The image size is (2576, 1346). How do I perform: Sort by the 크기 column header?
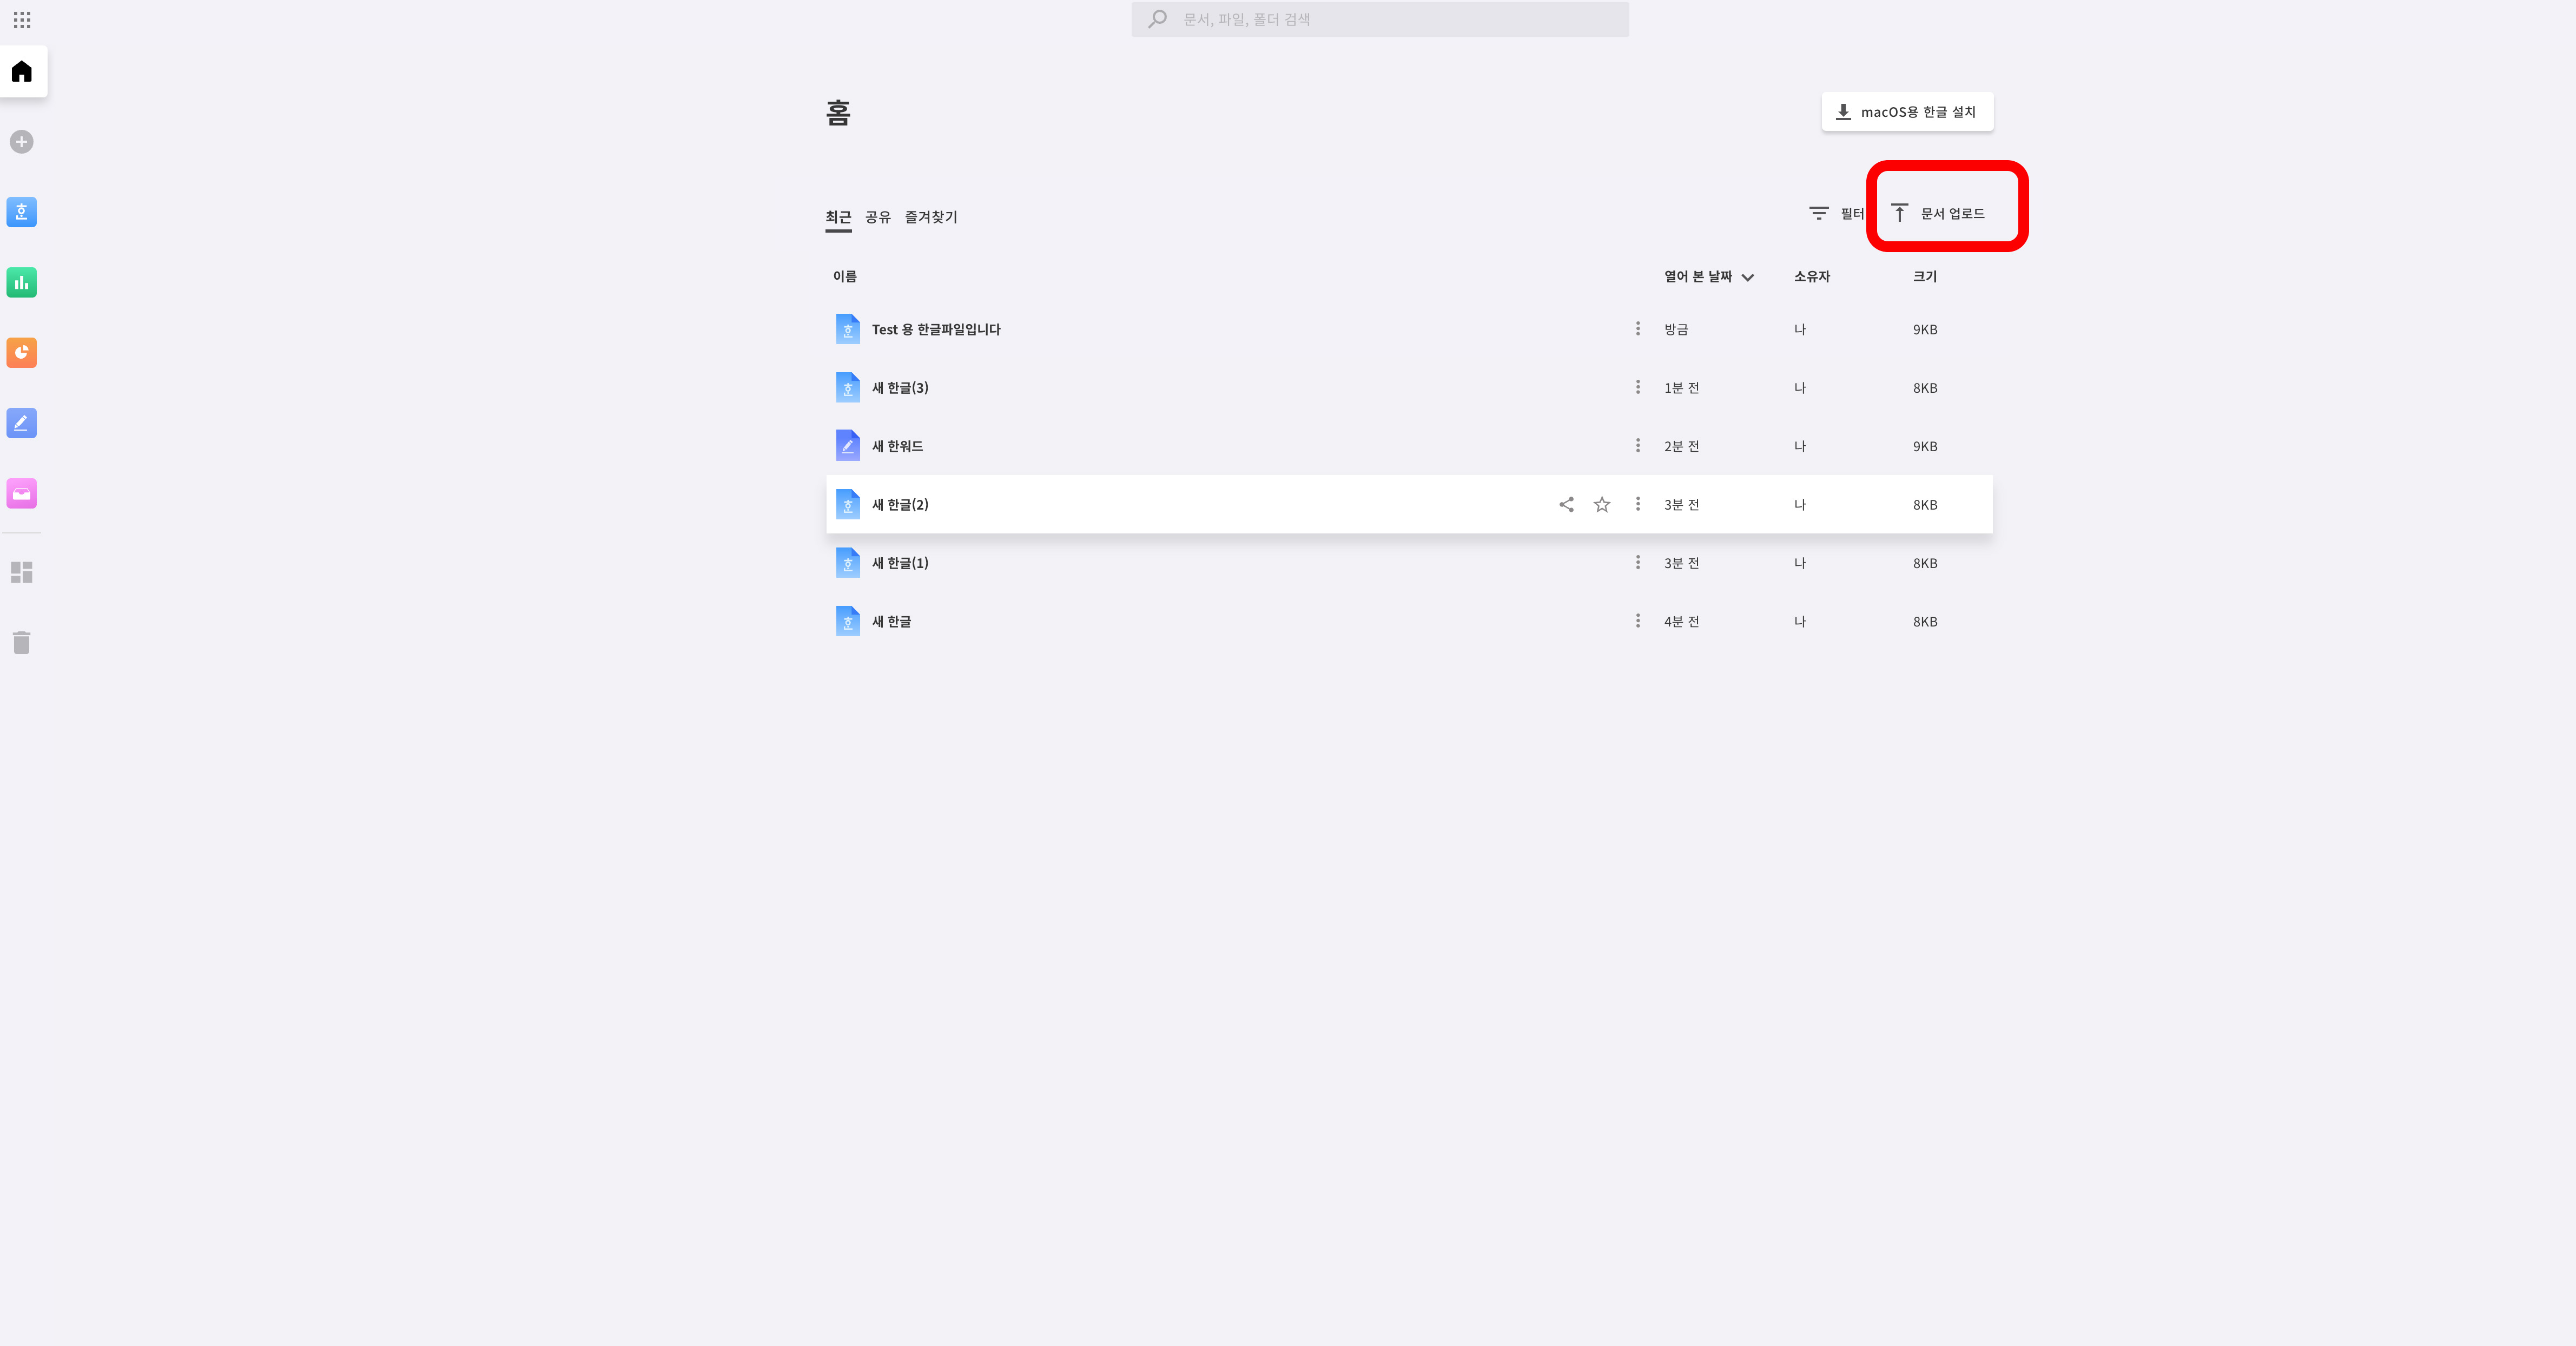tap(1925, 276)
